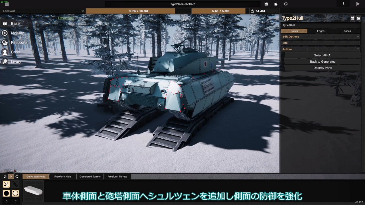Image resolution: width=365 pixels, height=205 pixels.
Task: Select the hull part thumbnail under Generated Hulls
Action: [x=33, y=191]
